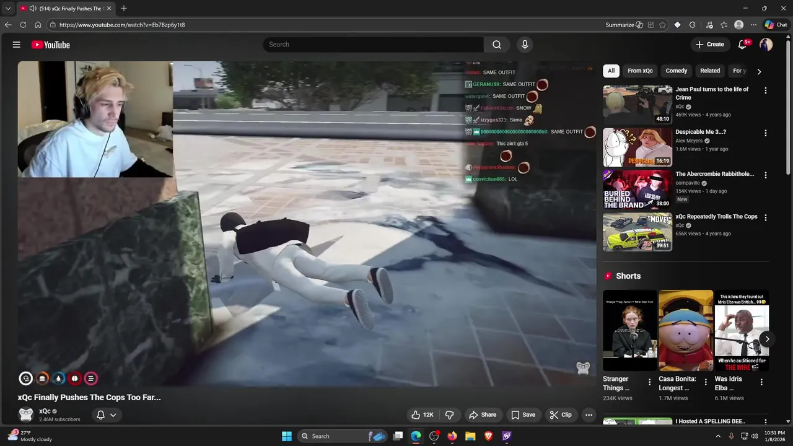This screenshot has height=446, width=793.
Task: Select the All filter chip
Action: pos(611,71)
